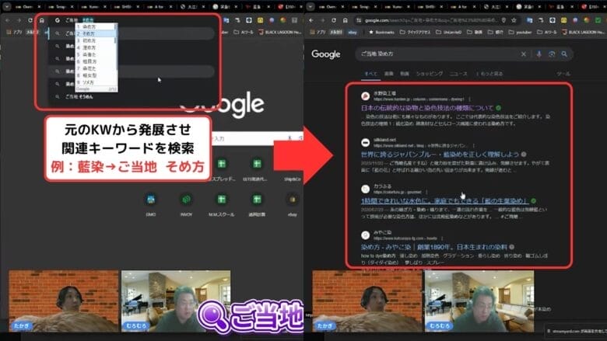607x341 pixels.
Task: Choose ご当地 そうめん suggestion in left omnibox
Action: [79, 96]
